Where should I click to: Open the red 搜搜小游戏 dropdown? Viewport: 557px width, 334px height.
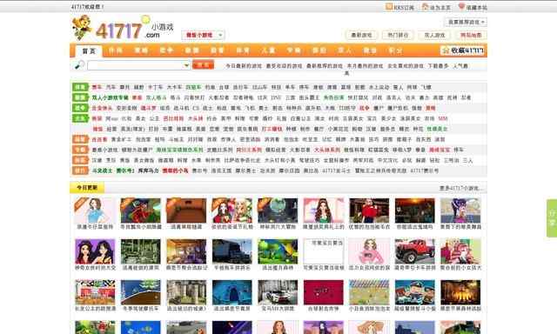(x=203, y=35)
